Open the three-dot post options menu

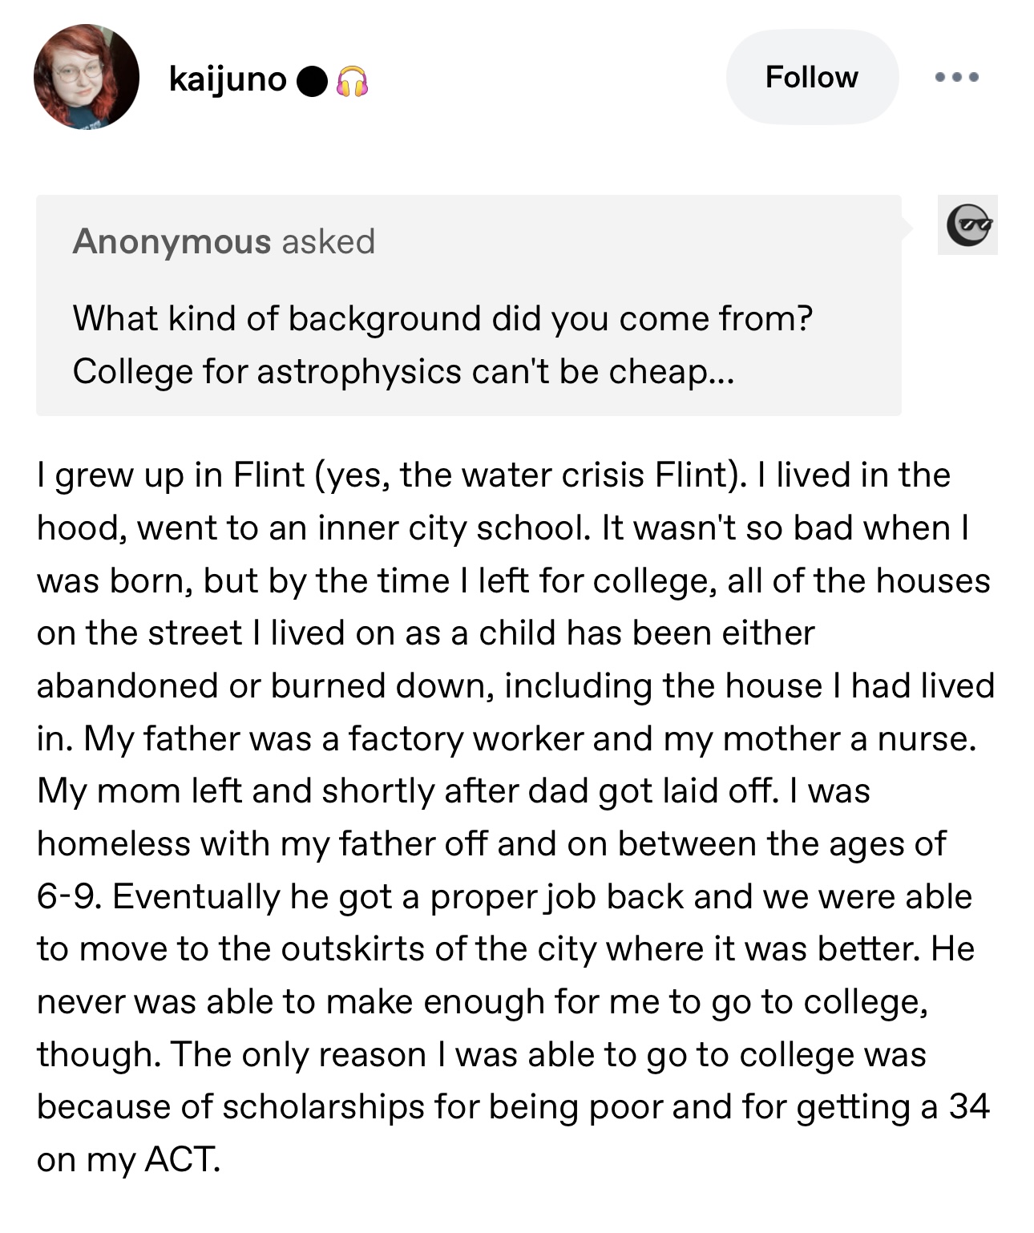[x=957, y=78]
